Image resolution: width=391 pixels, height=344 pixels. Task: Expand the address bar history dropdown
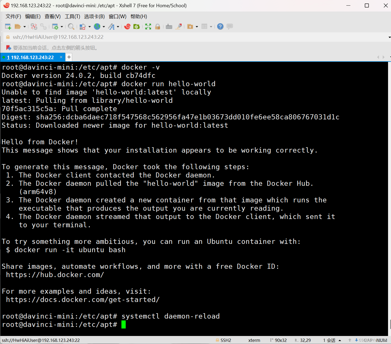pyautogui.click(x=388, y=37)
